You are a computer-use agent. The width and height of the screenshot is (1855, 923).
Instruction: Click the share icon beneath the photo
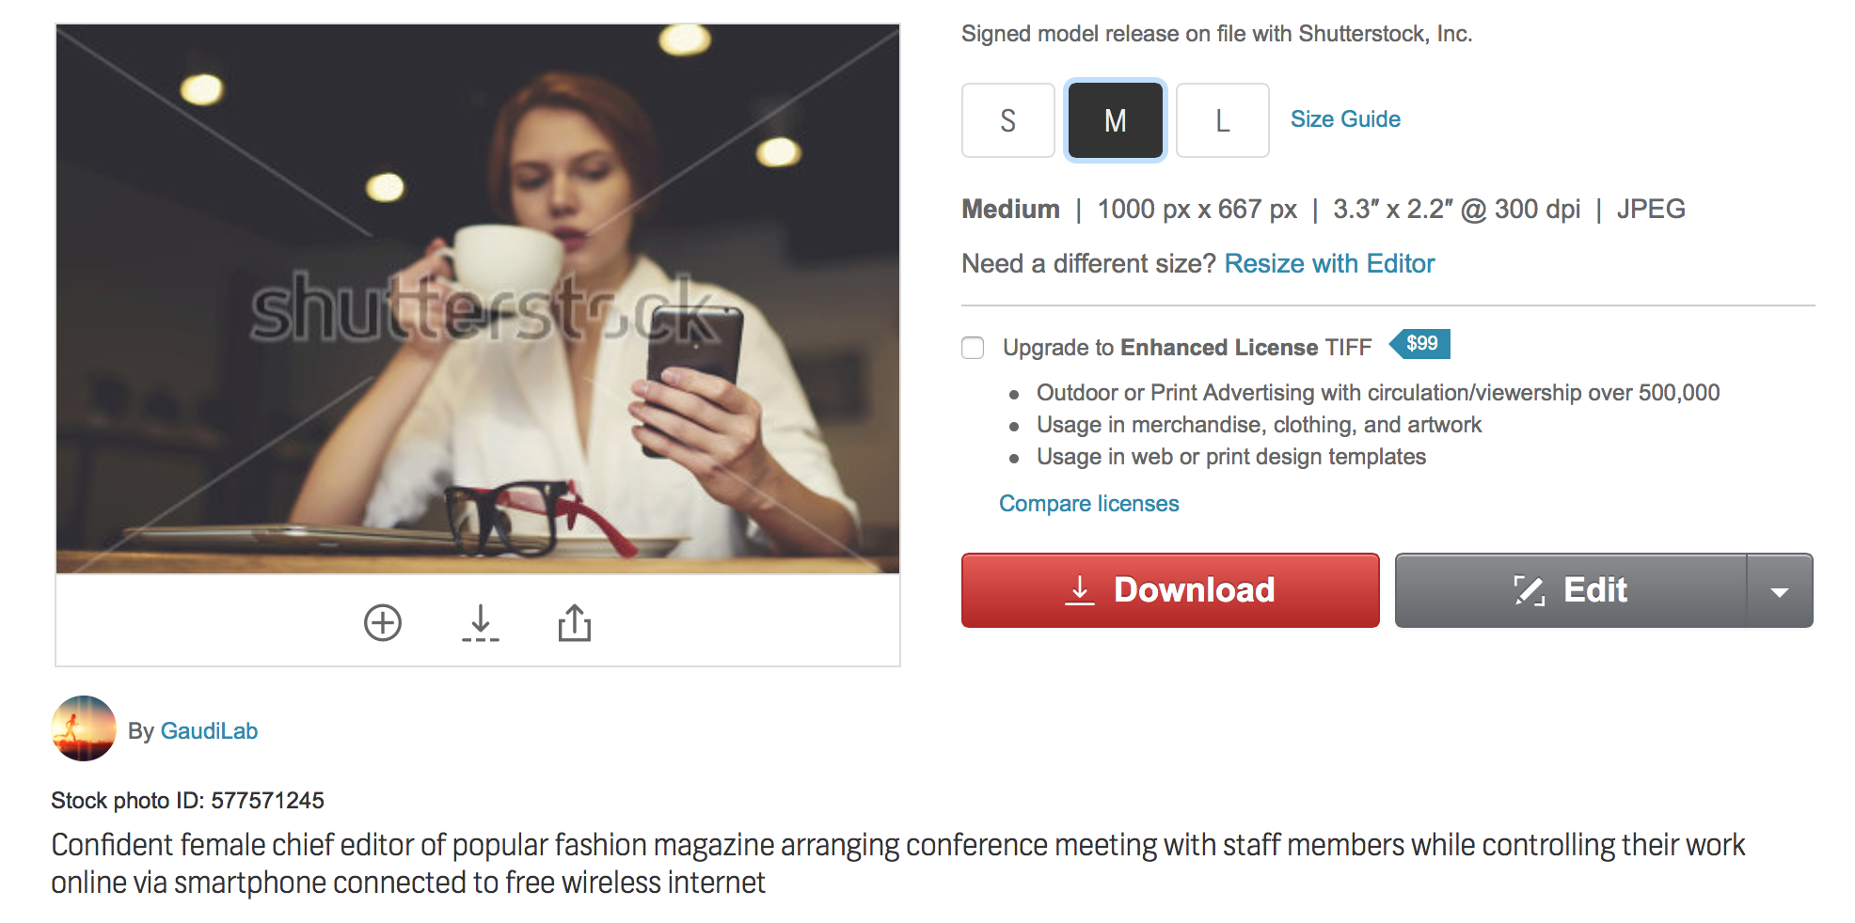pos(575,622)
